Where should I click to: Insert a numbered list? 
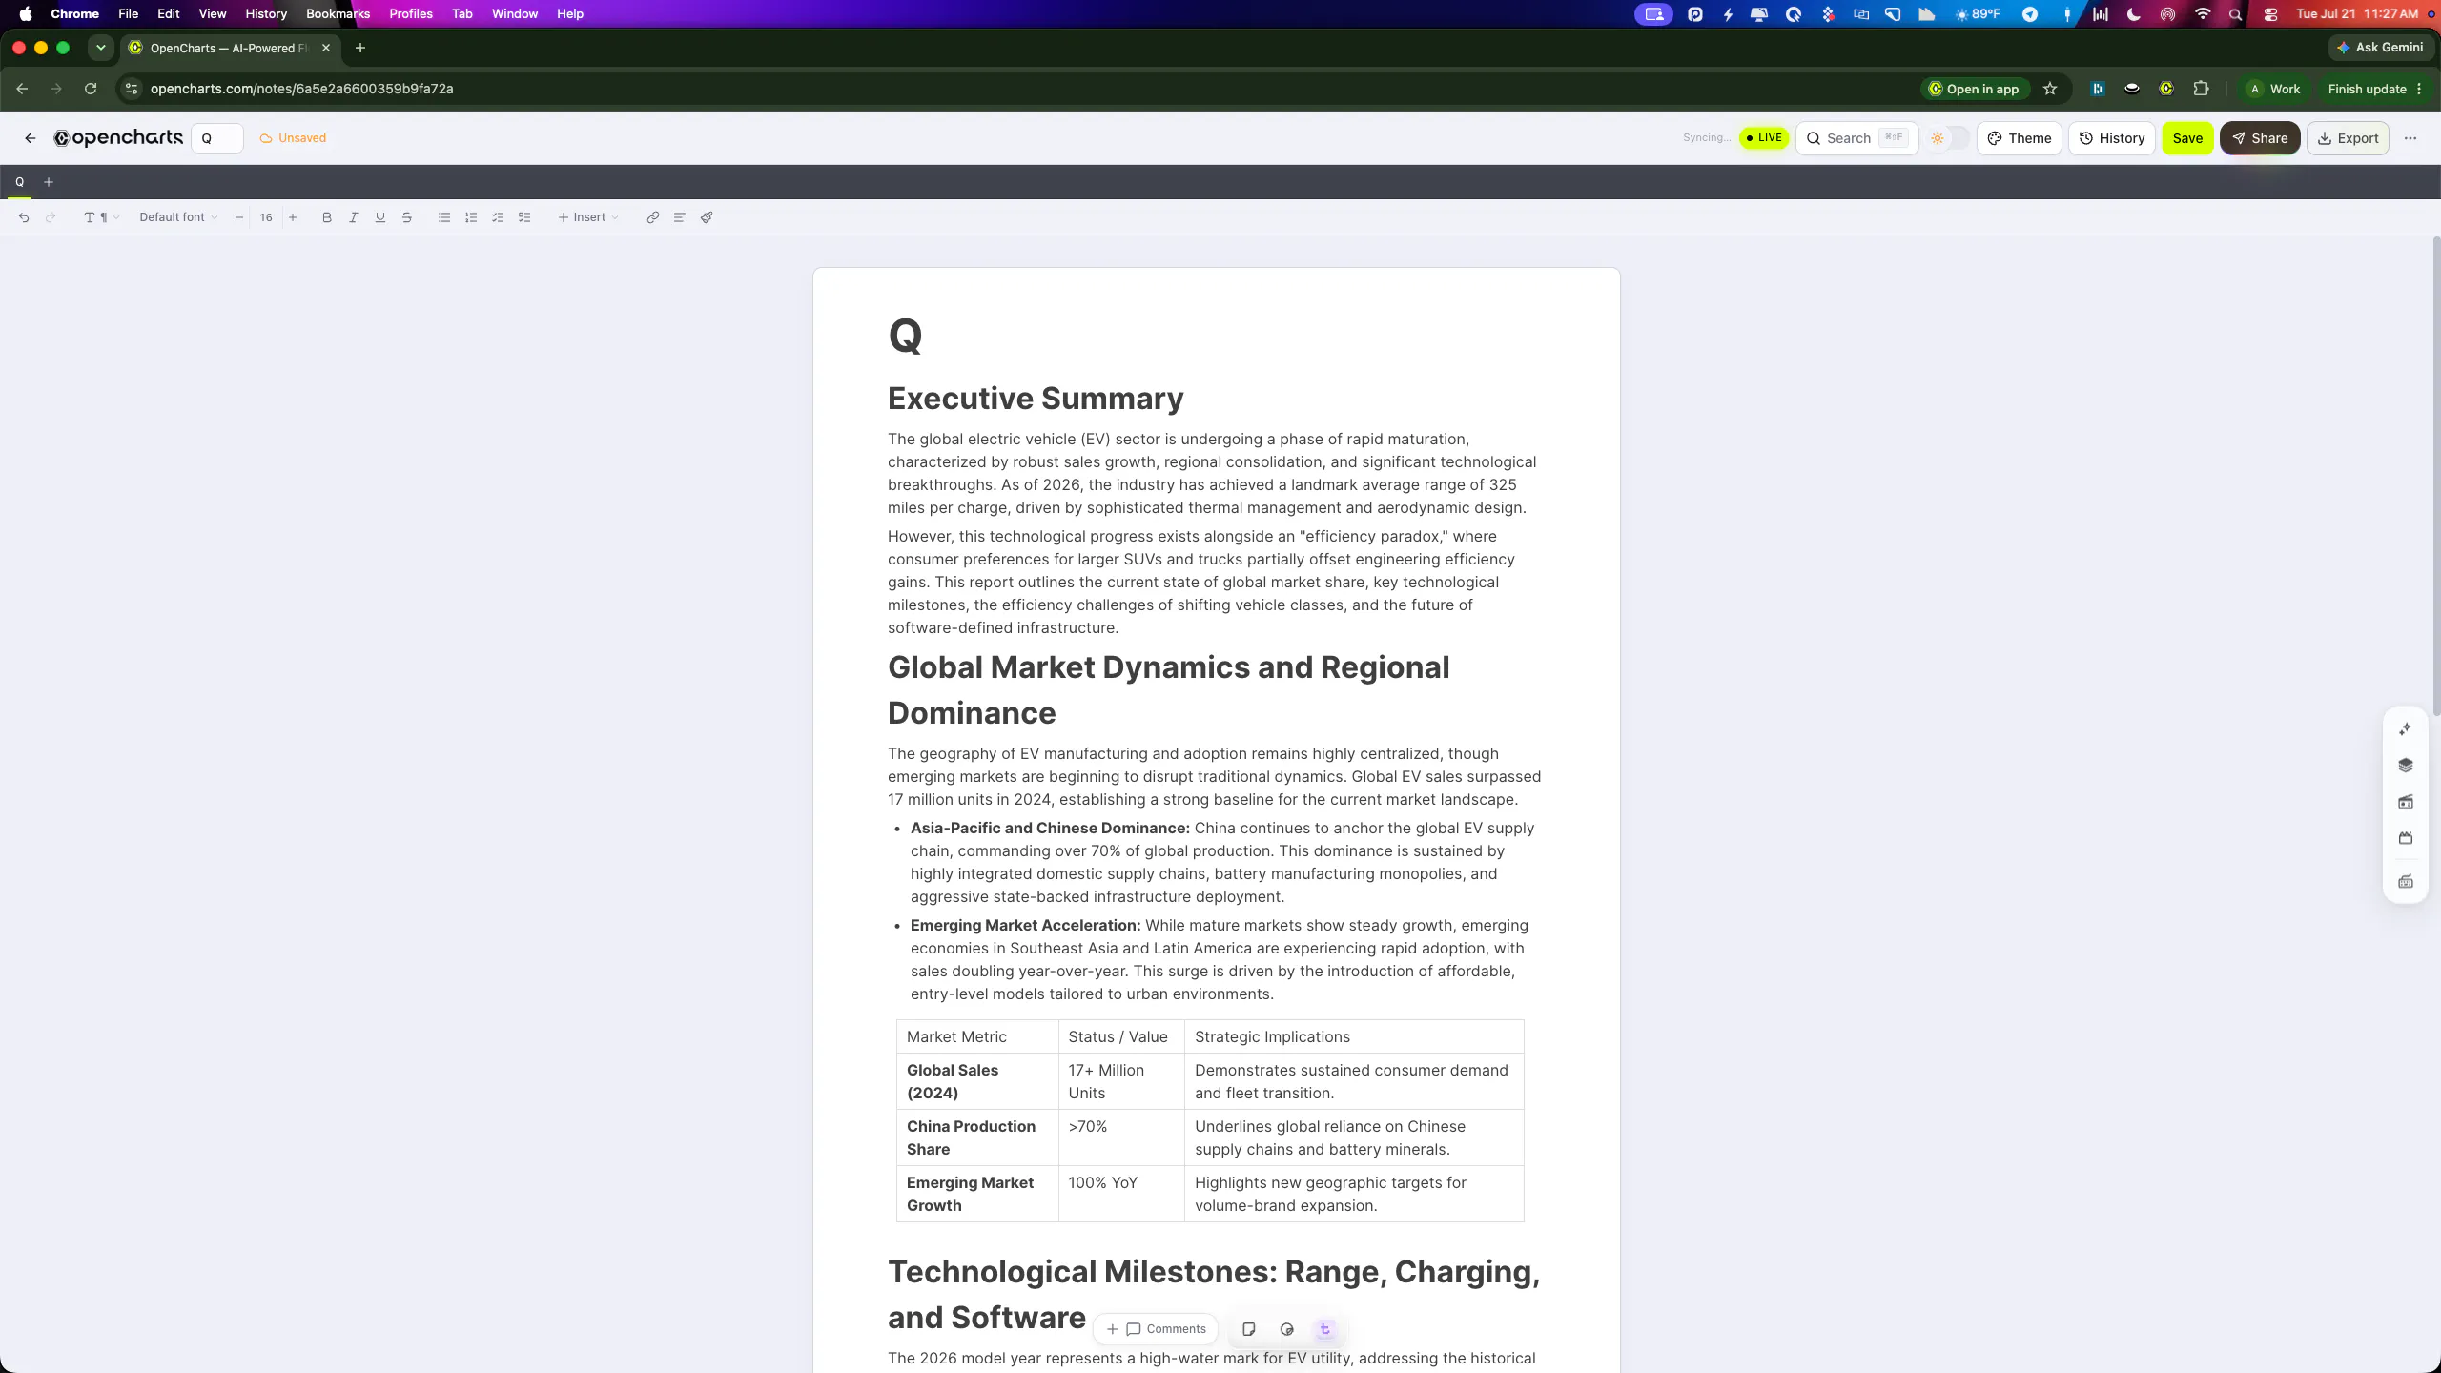471,217
